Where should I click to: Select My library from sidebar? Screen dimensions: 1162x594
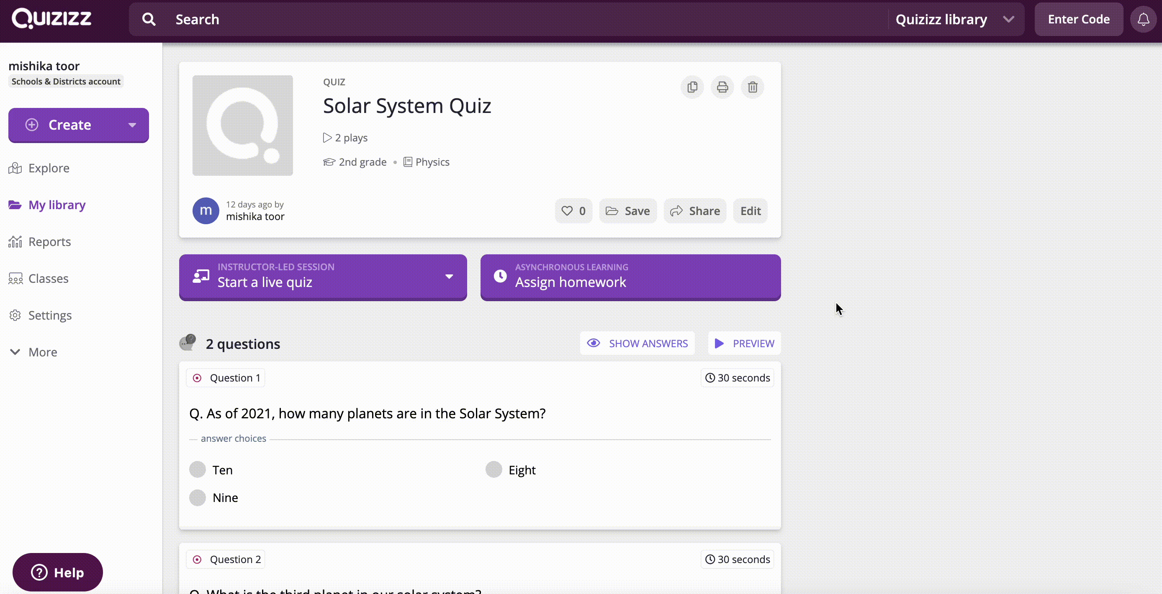click(57, 204)
